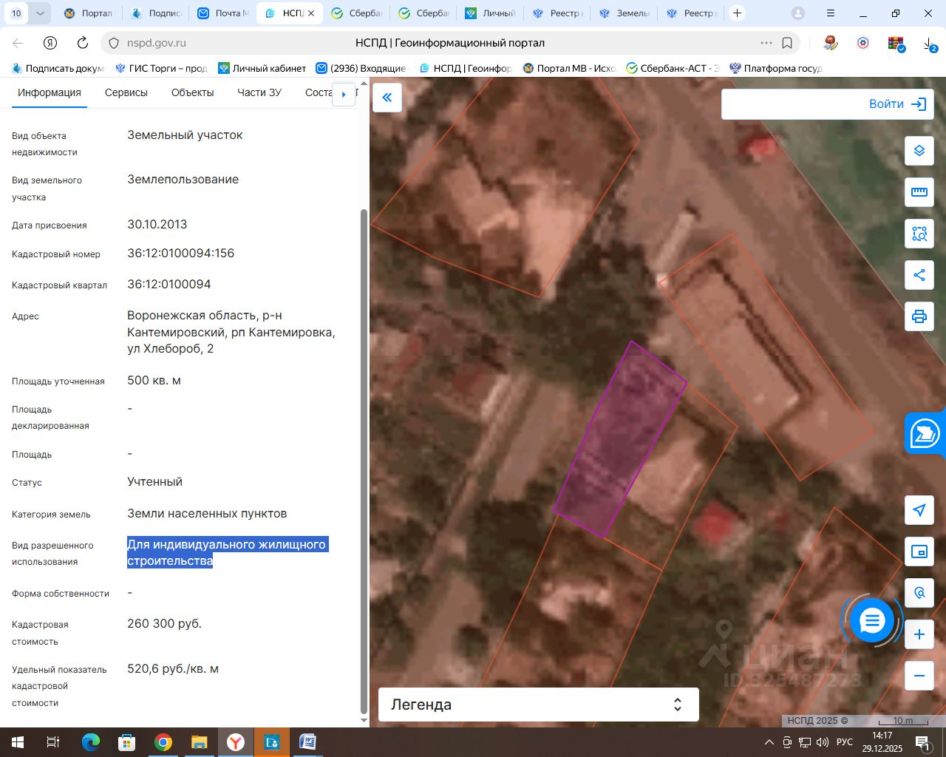
Task: Open a new browser tab
Action: pyautogui.click(x=737, y=13)
